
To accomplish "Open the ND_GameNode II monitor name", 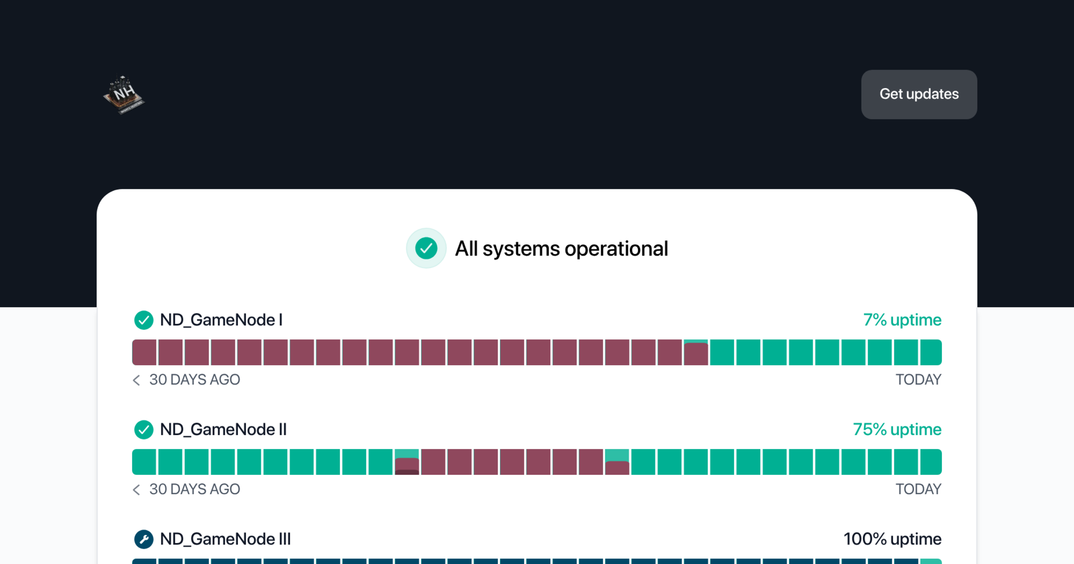I will (223, 430).
